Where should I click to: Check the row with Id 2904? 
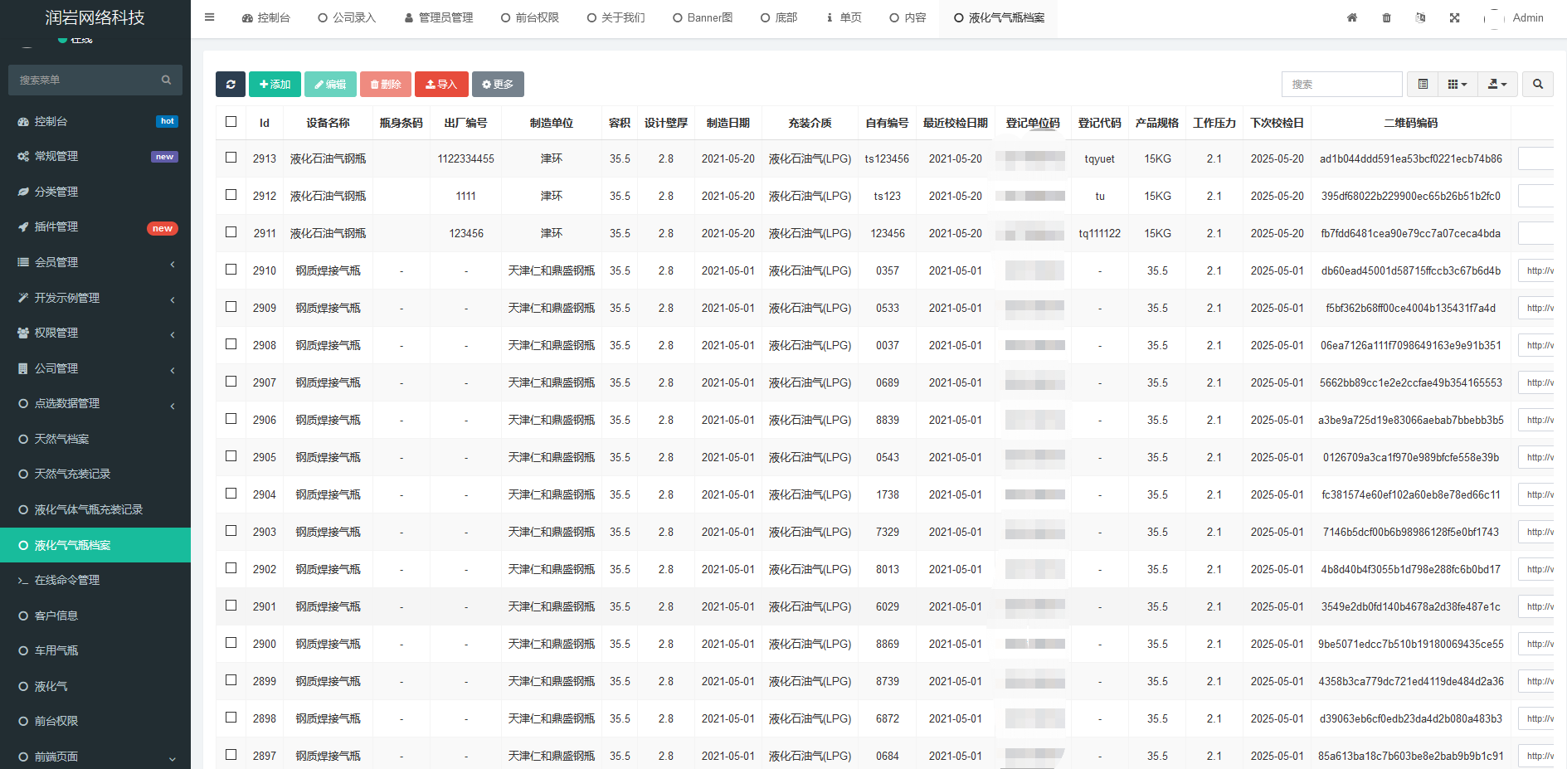tap(231, 494)
